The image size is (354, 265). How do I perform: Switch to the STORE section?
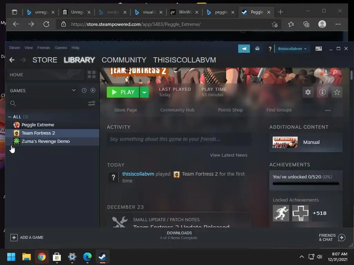point(45,60)
